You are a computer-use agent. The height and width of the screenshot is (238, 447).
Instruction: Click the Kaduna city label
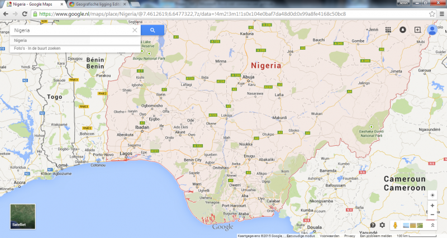[x=246, y=34]
